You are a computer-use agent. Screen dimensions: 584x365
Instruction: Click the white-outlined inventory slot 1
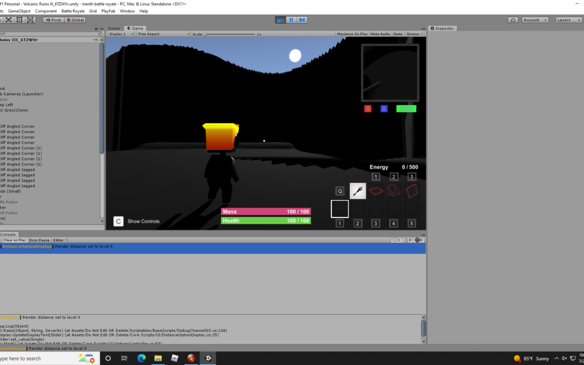click(340, 209)
